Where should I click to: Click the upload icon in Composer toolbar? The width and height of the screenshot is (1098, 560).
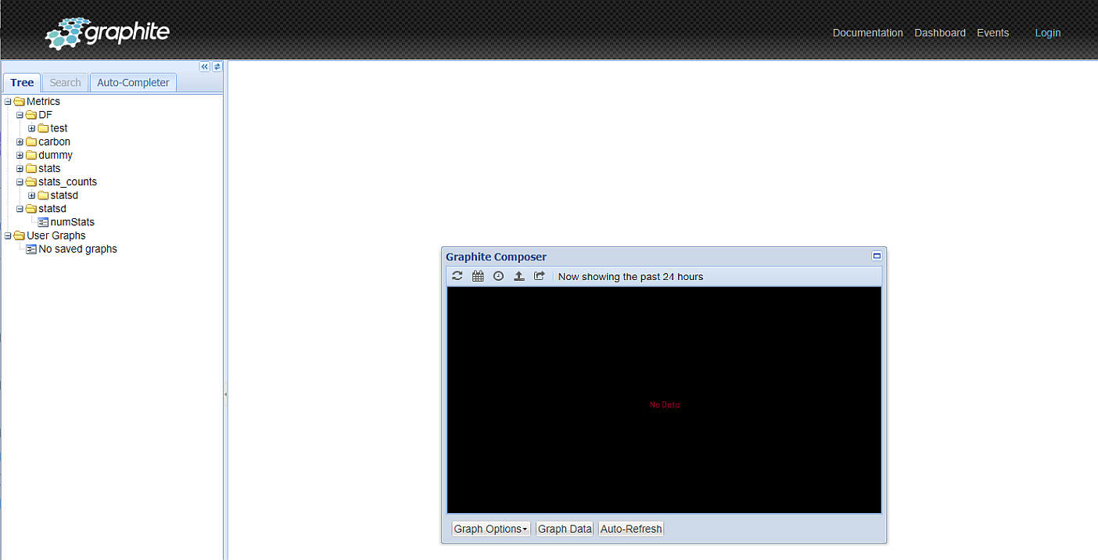point(518,276)
